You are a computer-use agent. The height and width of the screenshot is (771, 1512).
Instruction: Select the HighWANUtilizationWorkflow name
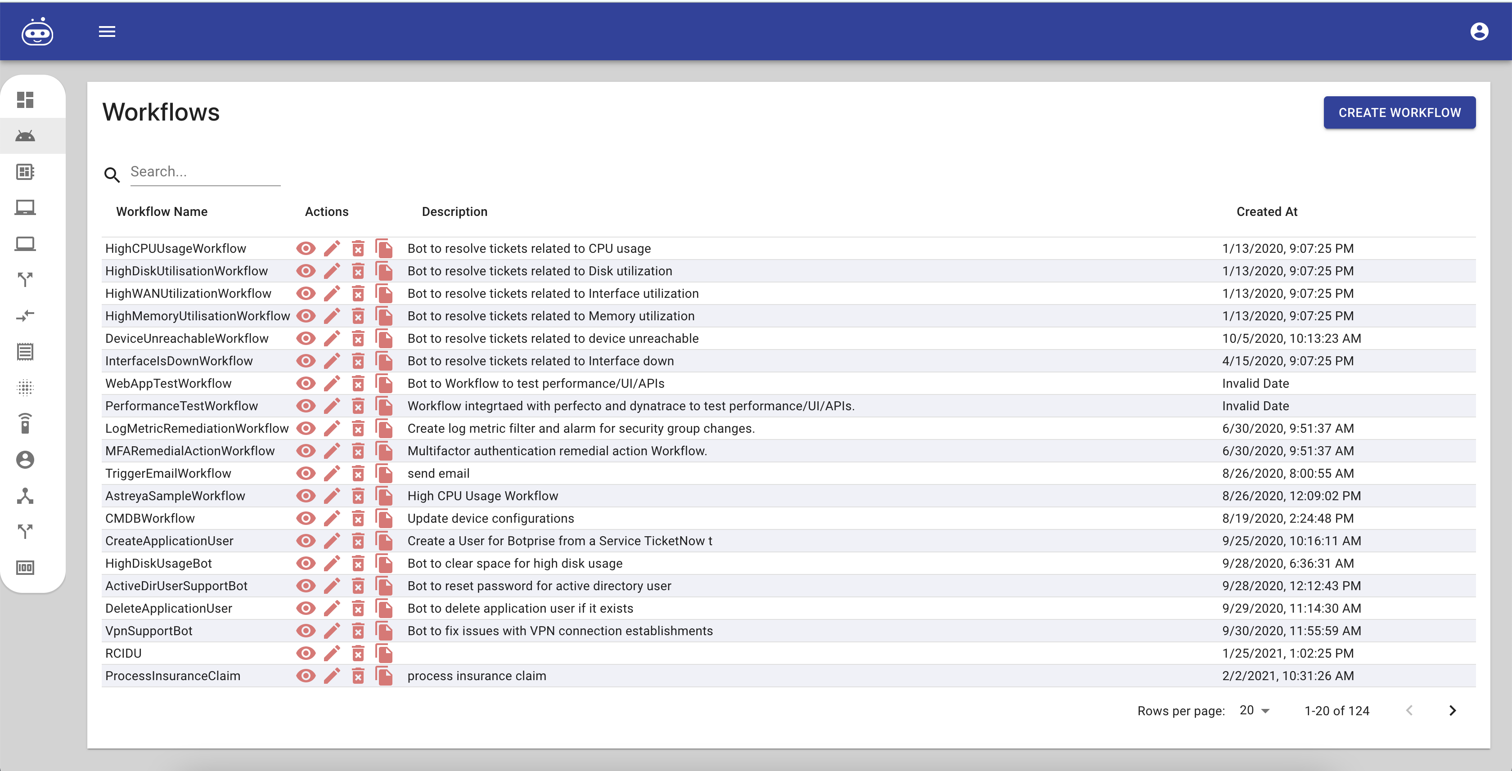[189, 293]
